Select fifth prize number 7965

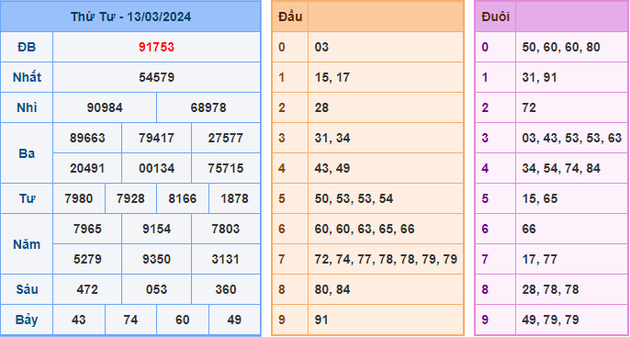pyautogui.click(x=87, y=229)
